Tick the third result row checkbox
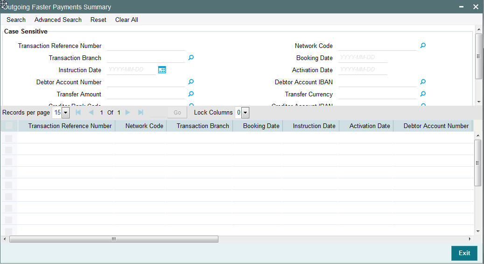The height and width of the screenshot is (264, 484). click(x=9, y=162)
